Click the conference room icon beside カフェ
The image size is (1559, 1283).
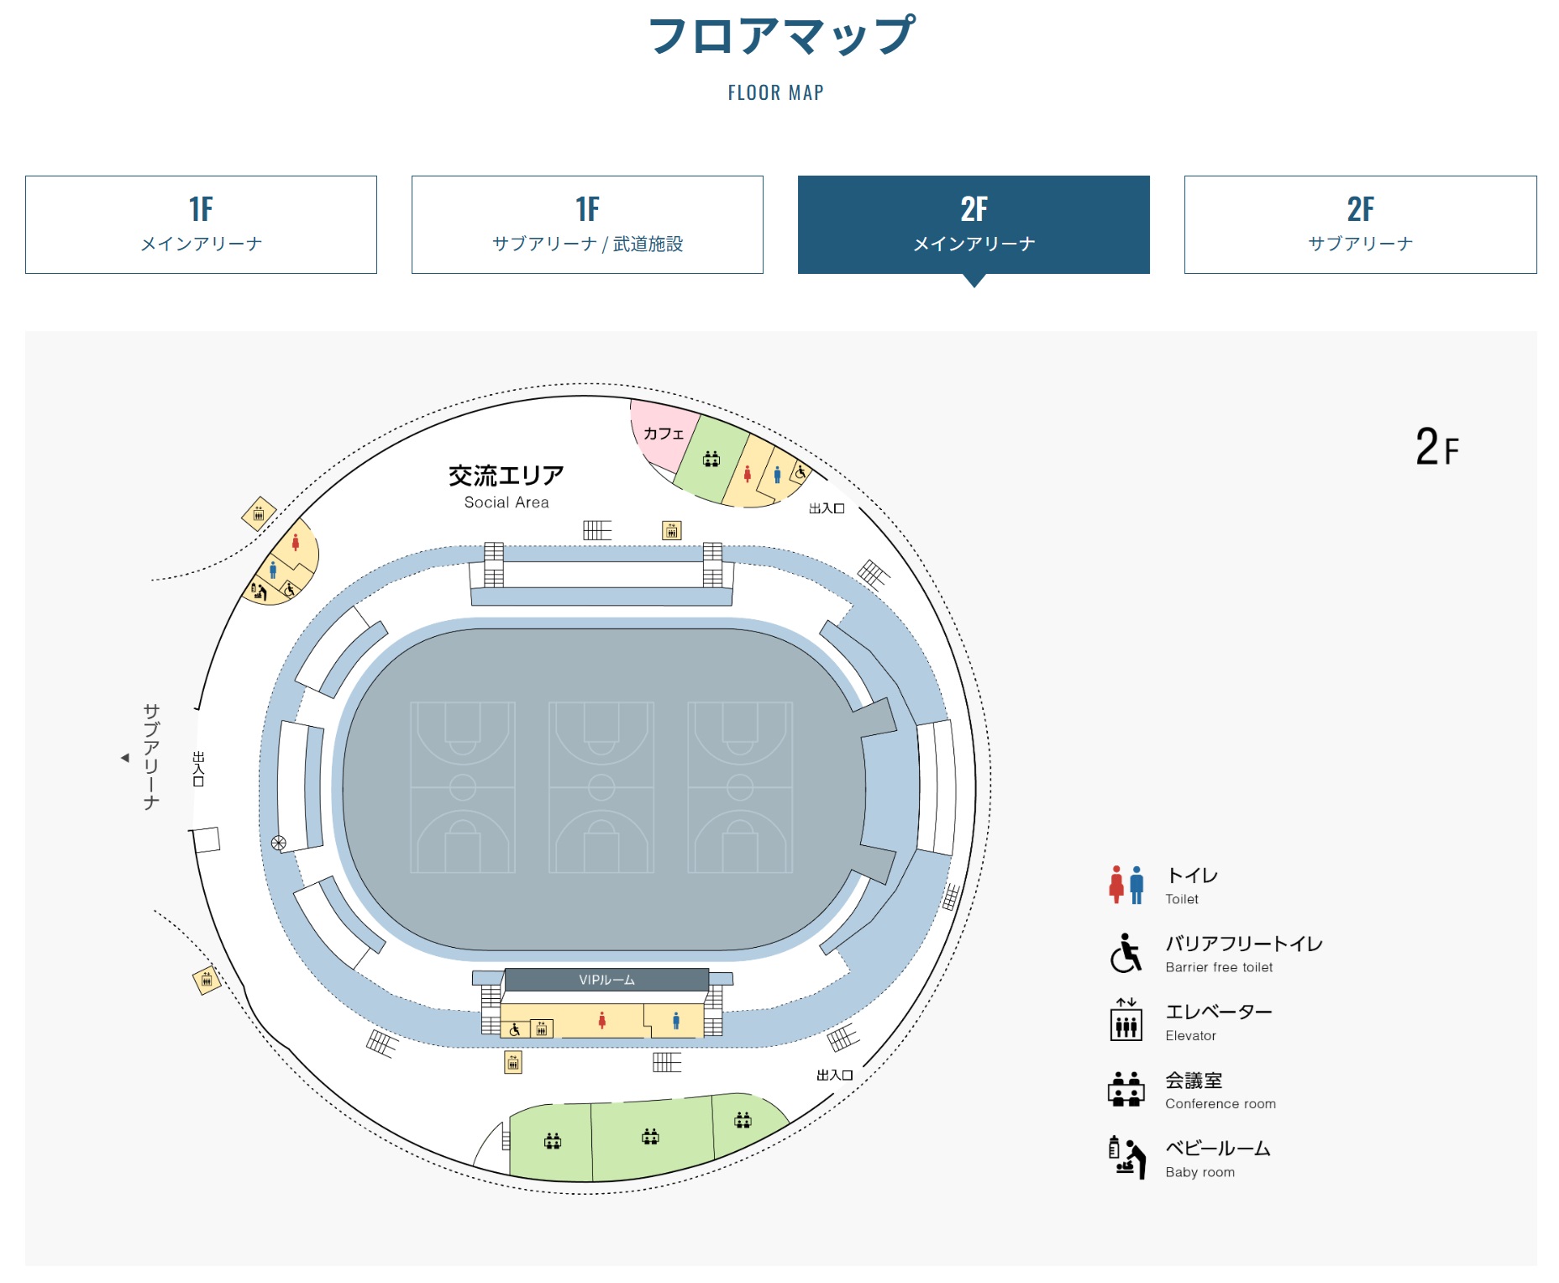pyautogui.click(x=711, y=459)
